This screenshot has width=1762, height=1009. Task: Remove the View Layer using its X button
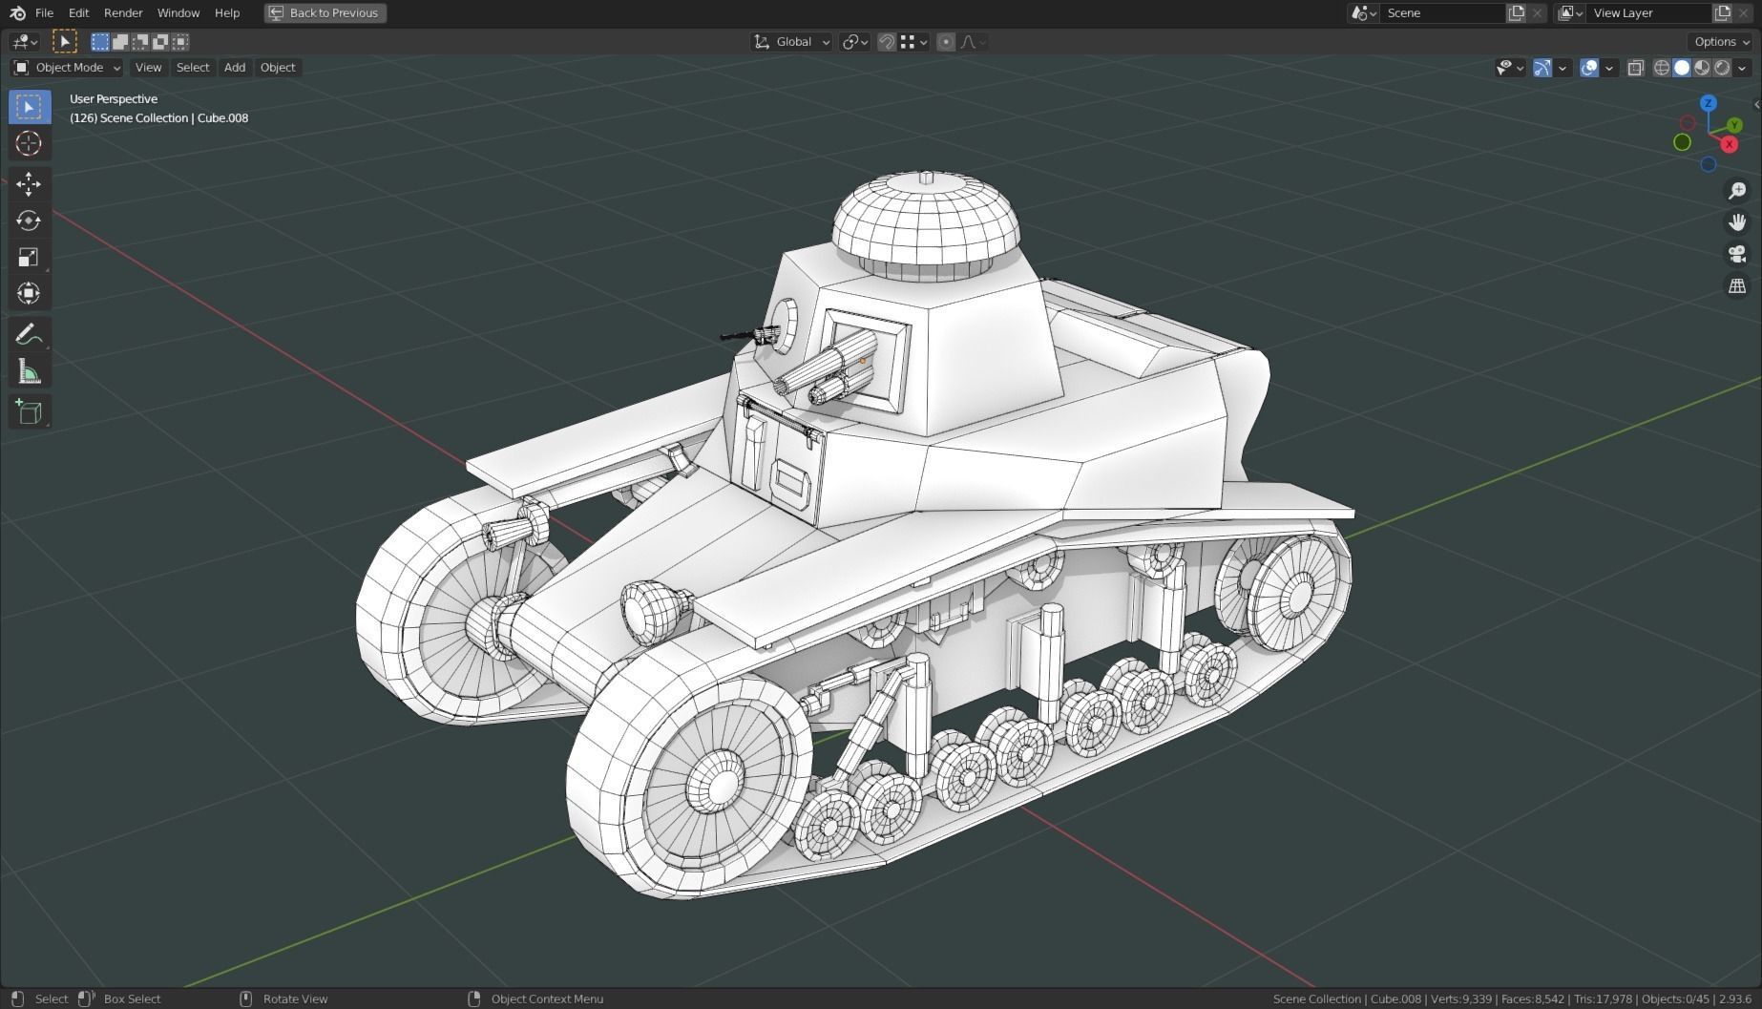tap(1743, 12)
